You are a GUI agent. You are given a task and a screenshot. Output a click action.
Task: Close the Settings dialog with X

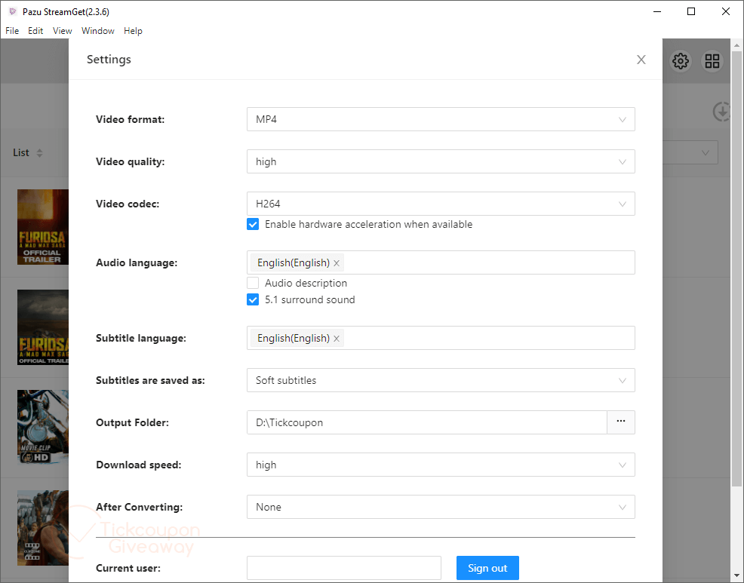click(x=641, y=60)
